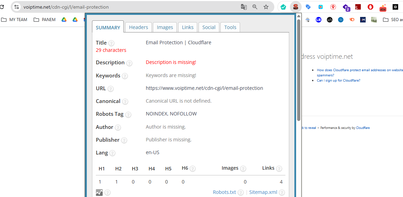Click the help icon next to Keywords

(125, 76)
